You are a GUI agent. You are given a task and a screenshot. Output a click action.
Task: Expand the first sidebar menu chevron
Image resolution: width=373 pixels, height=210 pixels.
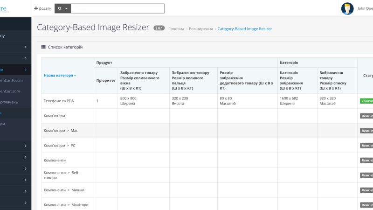click(x=26, y=47)
